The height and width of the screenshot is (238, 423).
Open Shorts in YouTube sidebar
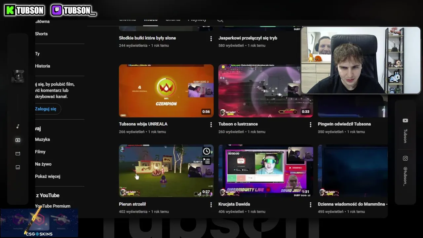coord(41,34)
